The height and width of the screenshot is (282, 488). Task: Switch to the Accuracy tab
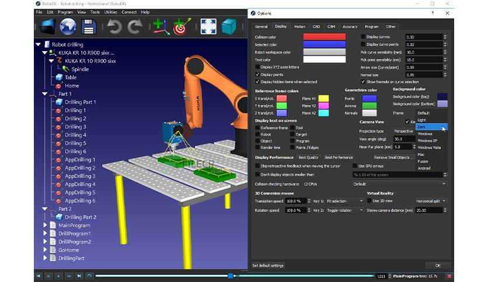(350, 27)
